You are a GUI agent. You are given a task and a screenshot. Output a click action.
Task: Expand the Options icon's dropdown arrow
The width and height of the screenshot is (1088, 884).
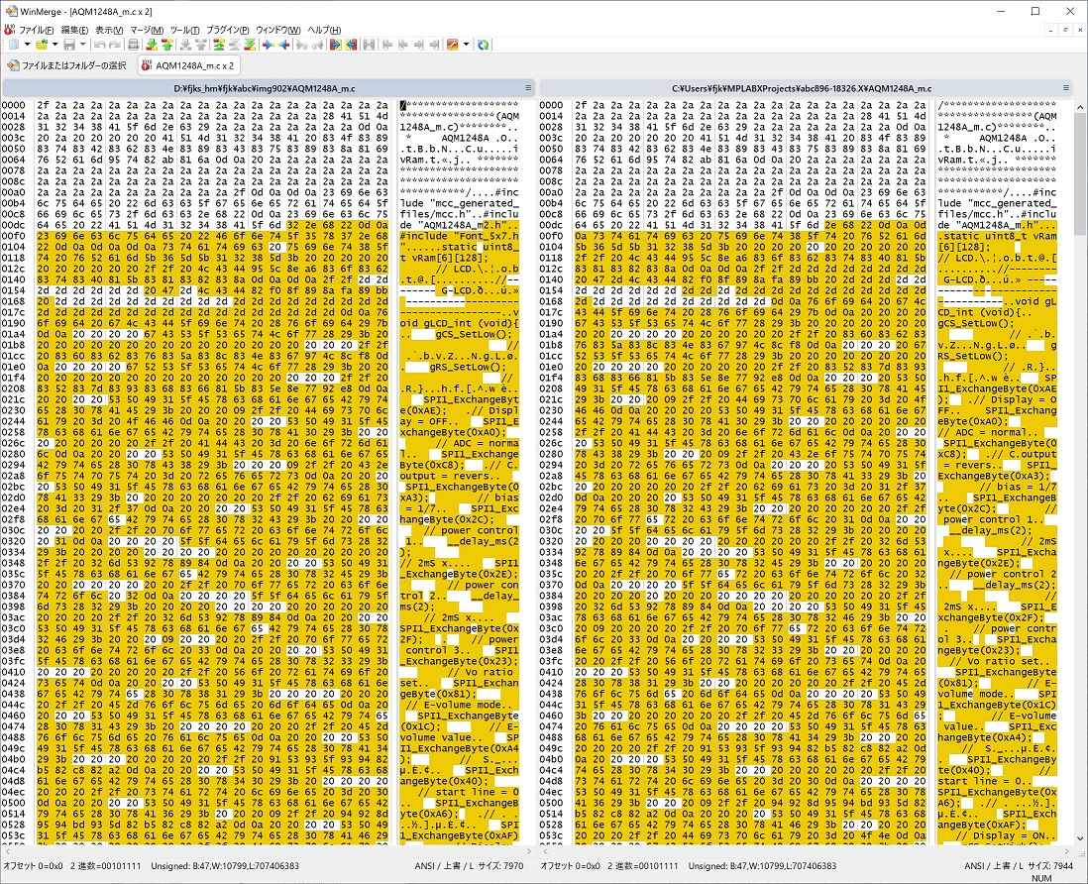point(466,45)
